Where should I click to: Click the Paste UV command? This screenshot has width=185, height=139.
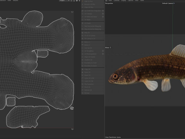point(92,72)
